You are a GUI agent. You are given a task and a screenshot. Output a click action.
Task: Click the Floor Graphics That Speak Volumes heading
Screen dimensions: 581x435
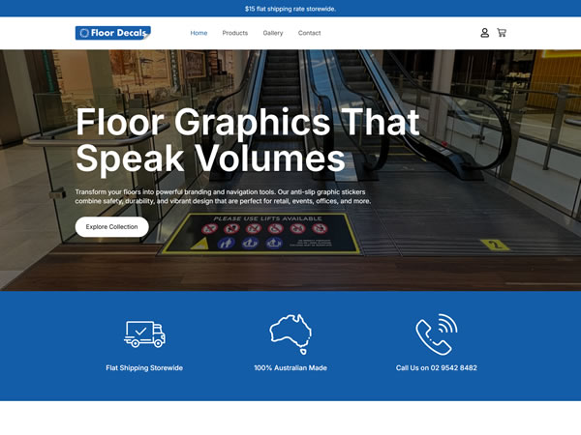pos(248,140)
